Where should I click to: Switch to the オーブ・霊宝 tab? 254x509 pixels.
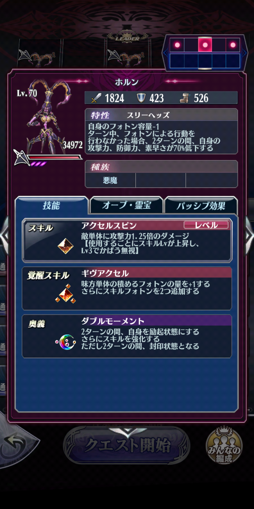point(127,205)
